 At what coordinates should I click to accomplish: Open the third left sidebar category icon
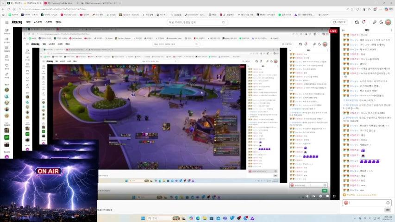(x=7, y=49)
